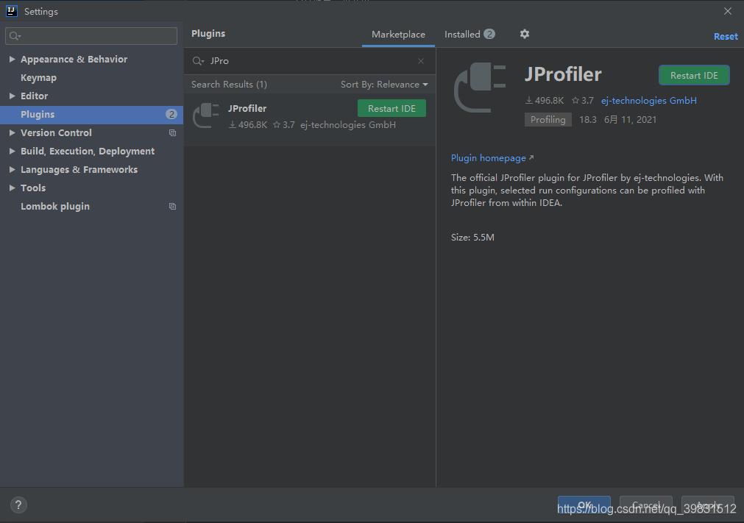Focus plugin search field containing JPro
The width and height of the screenshot is (744, 523).
(x=308, y=61)
